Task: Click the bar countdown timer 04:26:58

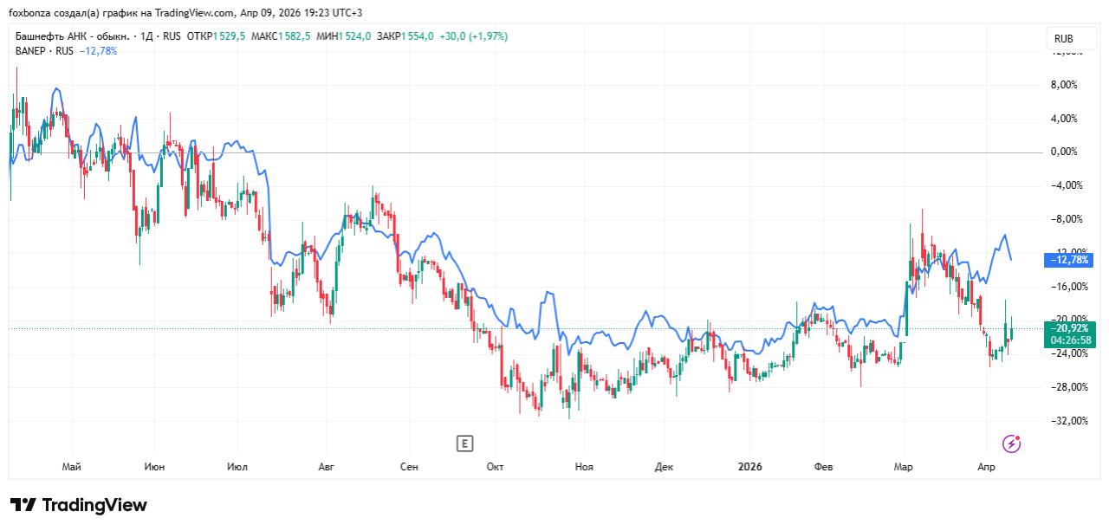Action: tap(1071, 340)
